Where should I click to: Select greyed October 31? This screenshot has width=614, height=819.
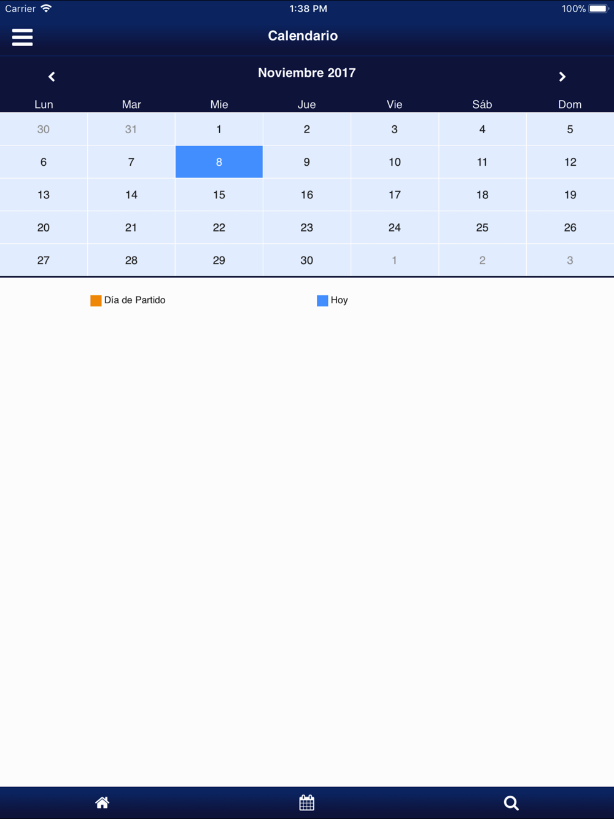(x=131, y=129)
